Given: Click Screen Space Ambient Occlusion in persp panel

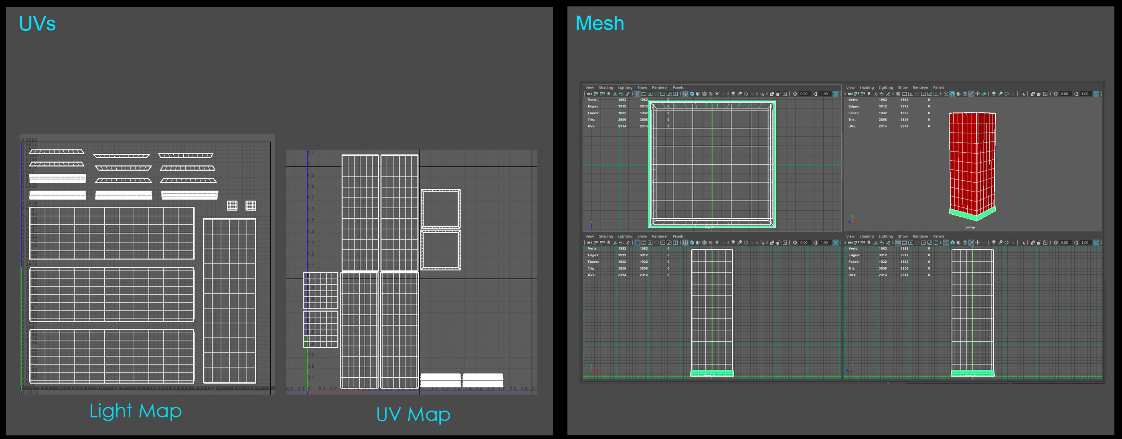Looking at the screenshot, I should 994,94.
